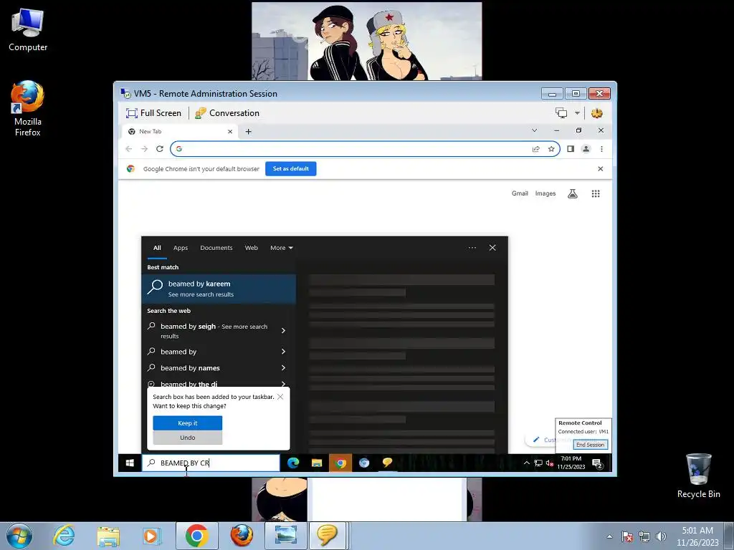Expand 'beamed by seigh' suggestion arrow
734x550 pixels.
(x=283, y=331)
